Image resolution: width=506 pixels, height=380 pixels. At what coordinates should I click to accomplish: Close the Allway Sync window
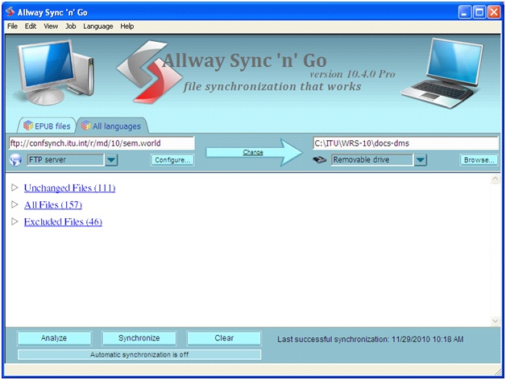coord(494,12)
